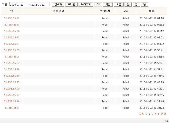Click the 접속 경로 column header
This screenshot has height=123, width=169.
tap(58, 11)
